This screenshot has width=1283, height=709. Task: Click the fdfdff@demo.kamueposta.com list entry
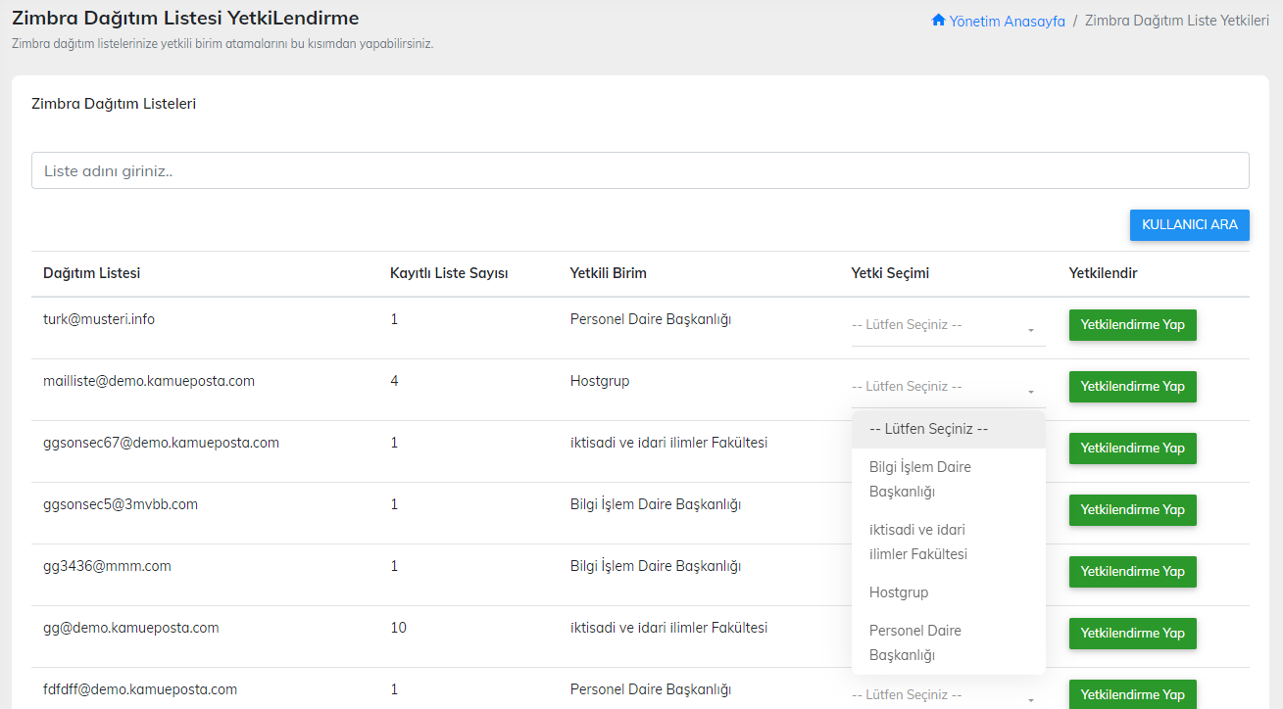(140, 689)
